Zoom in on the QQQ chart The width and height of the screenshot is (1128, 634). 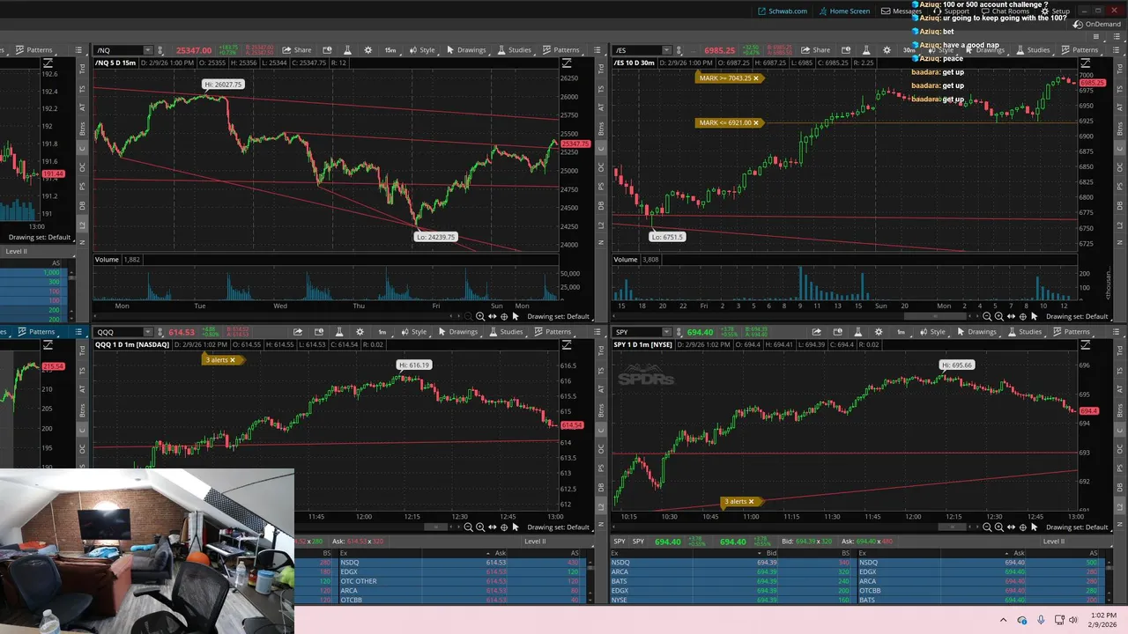(x=480, y=527)
